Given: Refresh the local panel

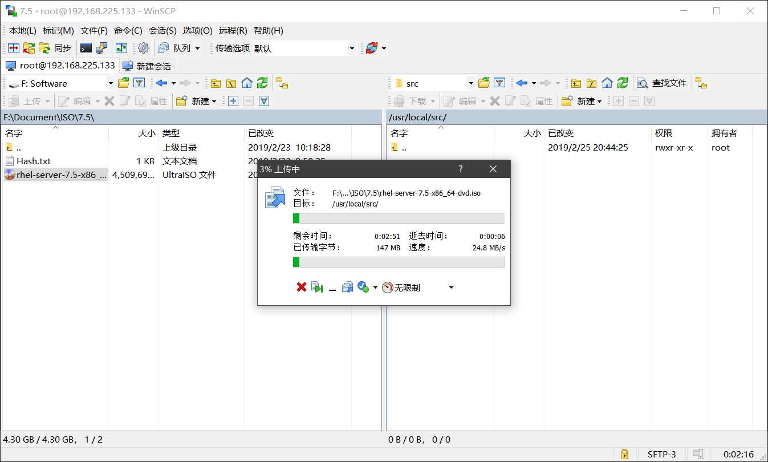Looking at the screenshot, I should pyautogui.click(x=262, y=83).
